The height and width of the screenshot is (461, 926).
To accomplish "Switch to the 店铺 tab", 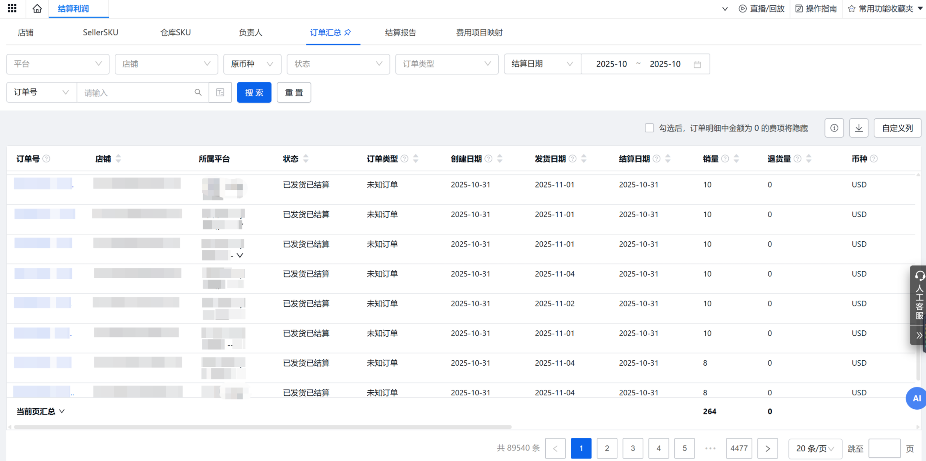I will pos(25,32).
